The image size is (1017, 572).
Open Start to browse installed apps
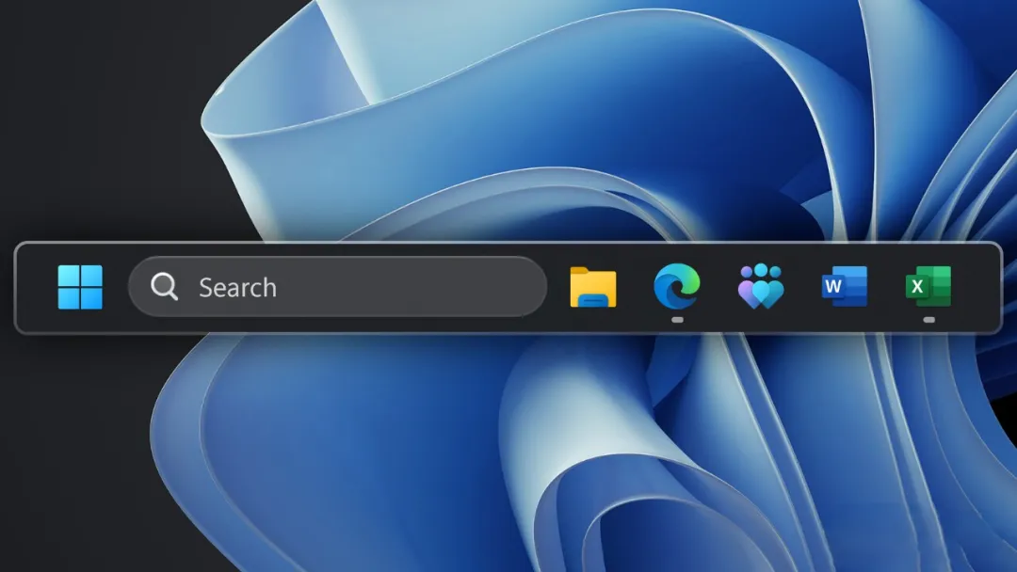tap(79, 286)
